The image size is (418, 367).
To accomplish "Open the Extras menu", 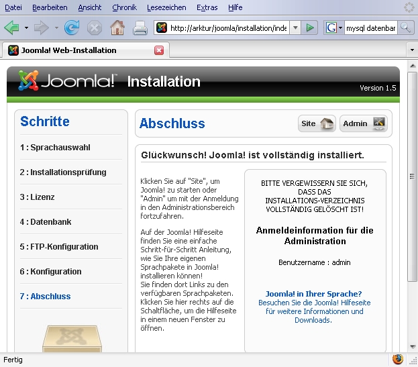I will click(x=207, y=7).
